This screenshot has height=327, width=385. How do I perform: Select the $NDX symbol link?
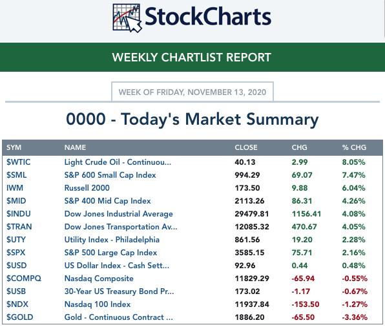pyautogui.click(x=17, y=304)
